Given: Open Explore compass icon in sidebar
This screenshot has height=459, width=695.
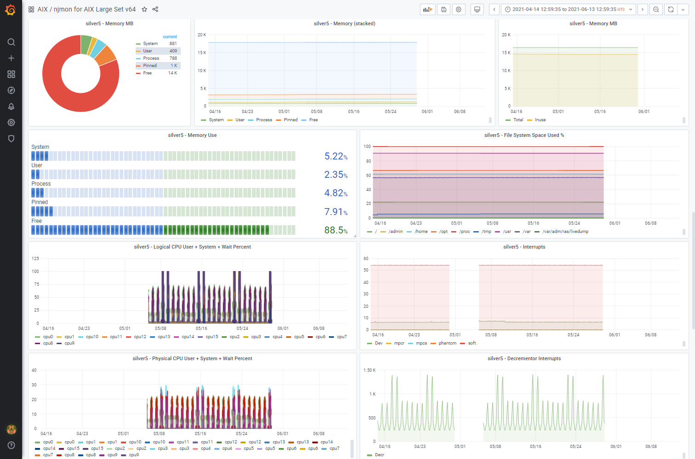Looking at the screenshot, I should click(x=11, y=91).
